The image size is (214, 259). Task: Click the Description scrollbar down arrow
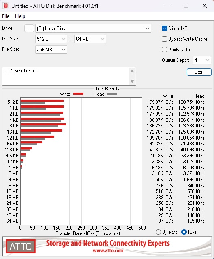pyautogui.click(x=132, y=81)
